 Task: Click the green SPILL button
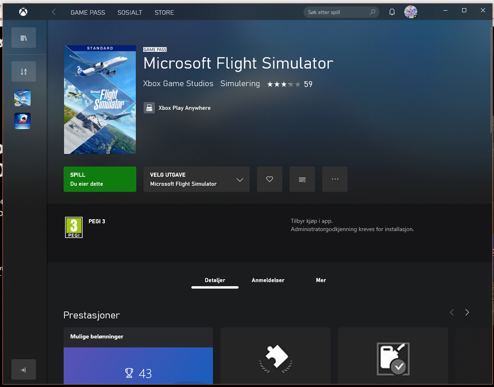(100, 179)
